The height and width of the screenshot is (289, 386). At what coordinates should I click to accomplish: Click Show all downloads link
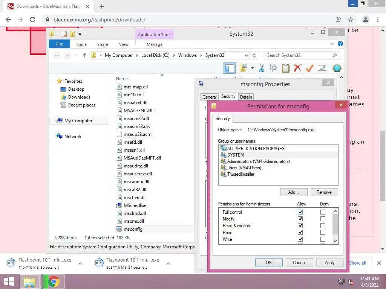pyautogui.click(x=358, y=263)
